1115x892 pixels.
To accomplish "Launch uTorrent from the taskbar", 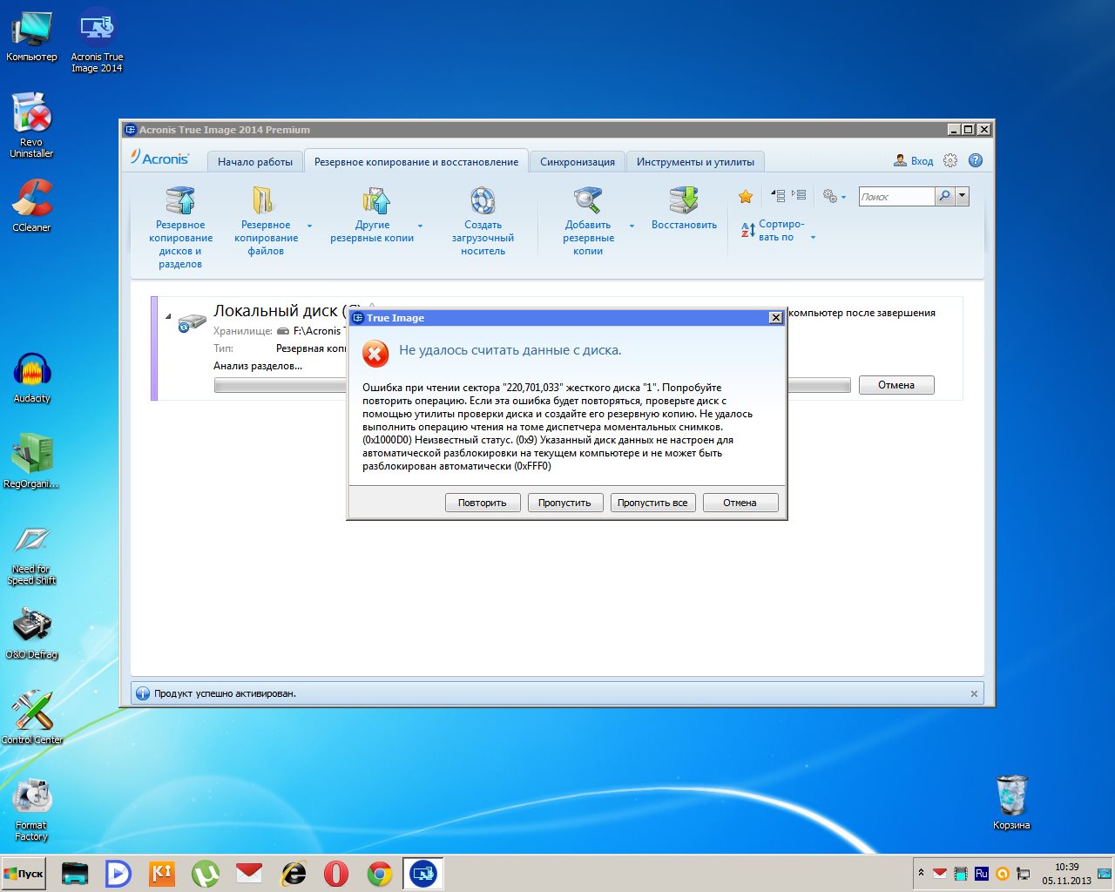I will pyautogui.click(x=206, y=873).
